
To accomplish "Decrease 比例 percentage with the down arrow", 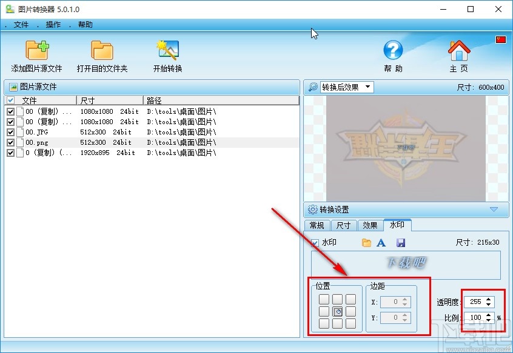I will tap(489, 320).
